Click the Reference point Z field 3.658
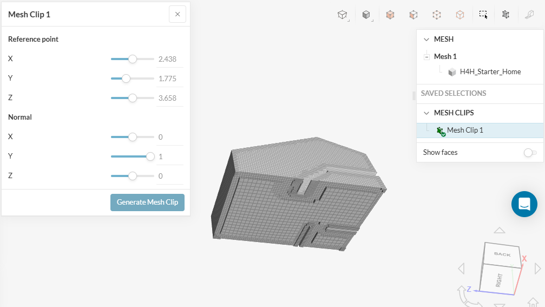Screen dimensions: 545x307 [170, 98]
